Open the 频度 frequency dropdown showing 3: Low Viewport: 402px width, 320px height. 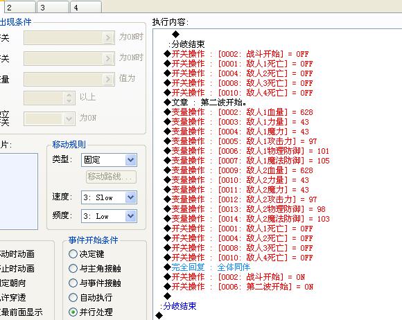click(131, 216)
